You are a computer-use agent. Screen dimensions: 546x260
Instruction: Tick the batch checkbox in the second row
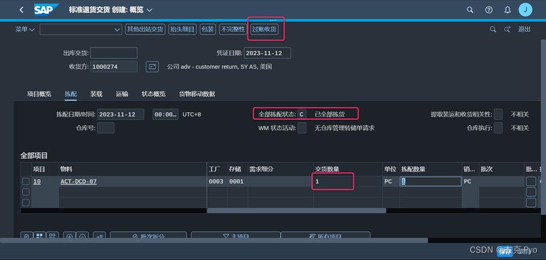pyautogui.click(x=531, y=192)
